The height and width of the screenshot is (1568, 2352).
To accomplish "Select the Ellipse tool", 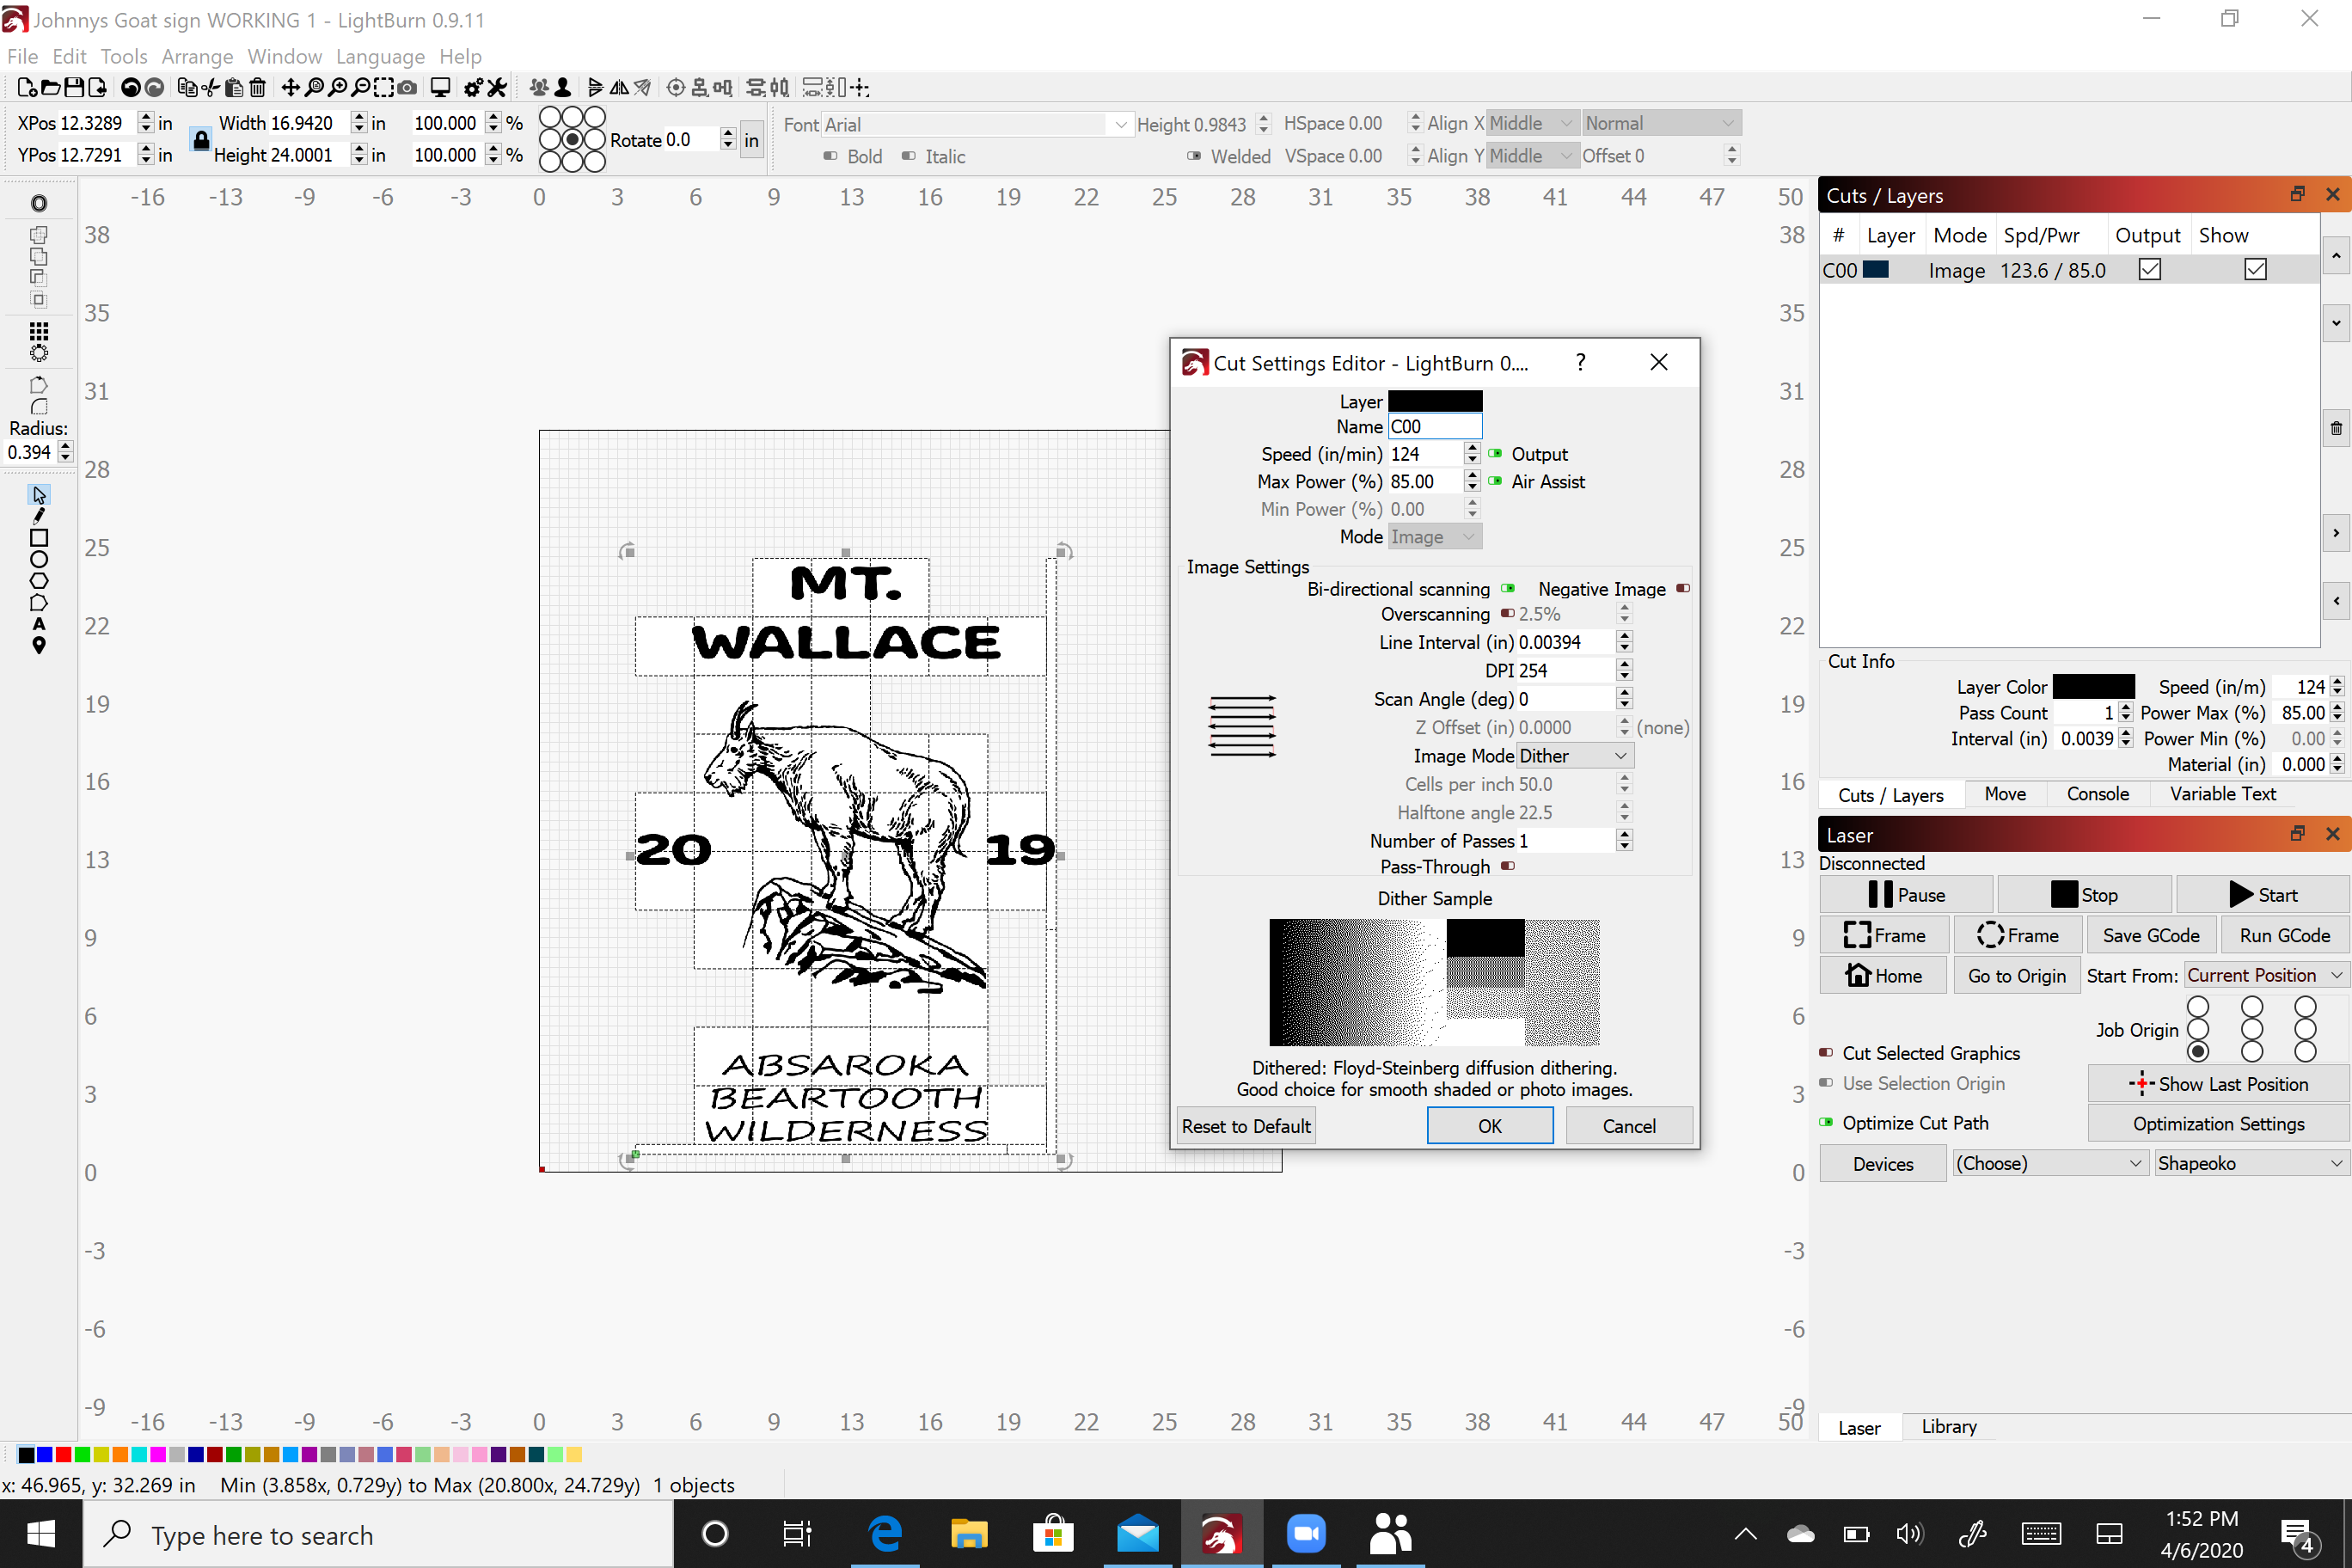I will pos(39,560).
